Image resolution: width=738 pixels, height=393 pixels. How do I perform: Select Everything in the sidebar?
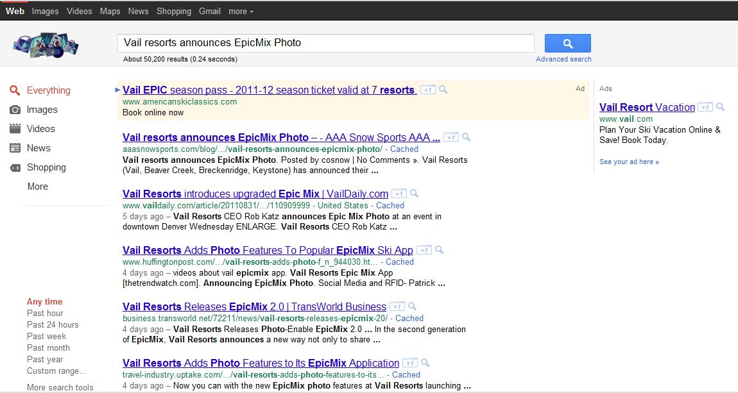coord(49,90)
